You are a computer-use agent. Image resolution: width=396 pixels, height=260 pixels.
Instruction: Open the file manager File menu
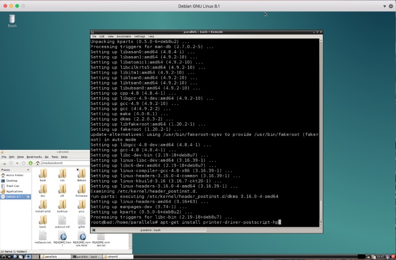(x=4, y=157)
